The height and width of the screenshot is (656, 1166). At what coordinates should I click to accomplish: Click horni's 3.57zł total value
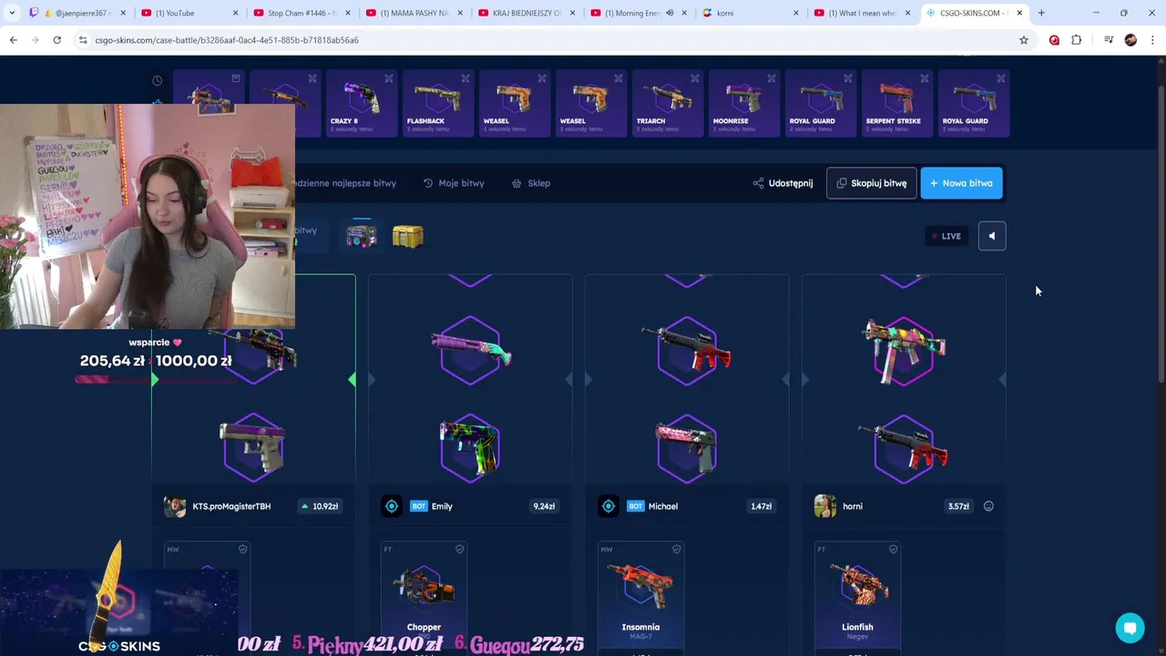coord(958,506)
